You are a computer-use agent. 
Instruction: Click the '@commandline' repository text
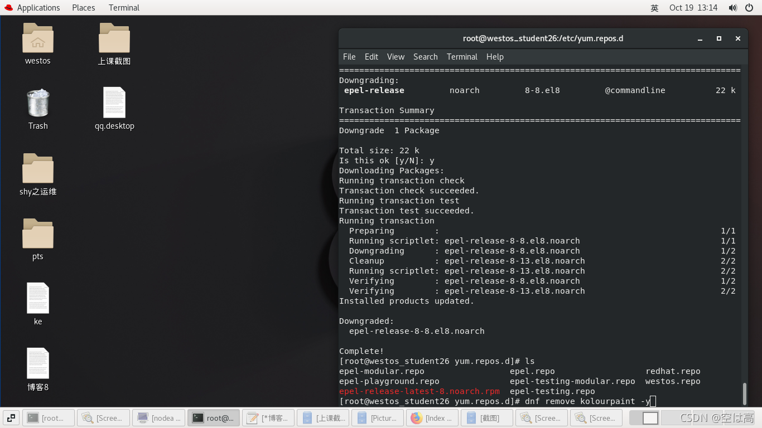pos(635,90)
